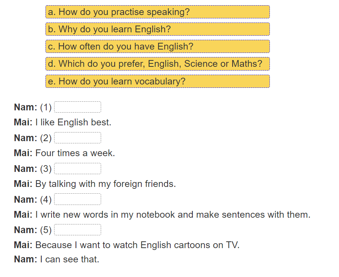The image size is (339, 277).
Task: Select option e 'How do you learn vocabulary?'
Action: [157, 81]
